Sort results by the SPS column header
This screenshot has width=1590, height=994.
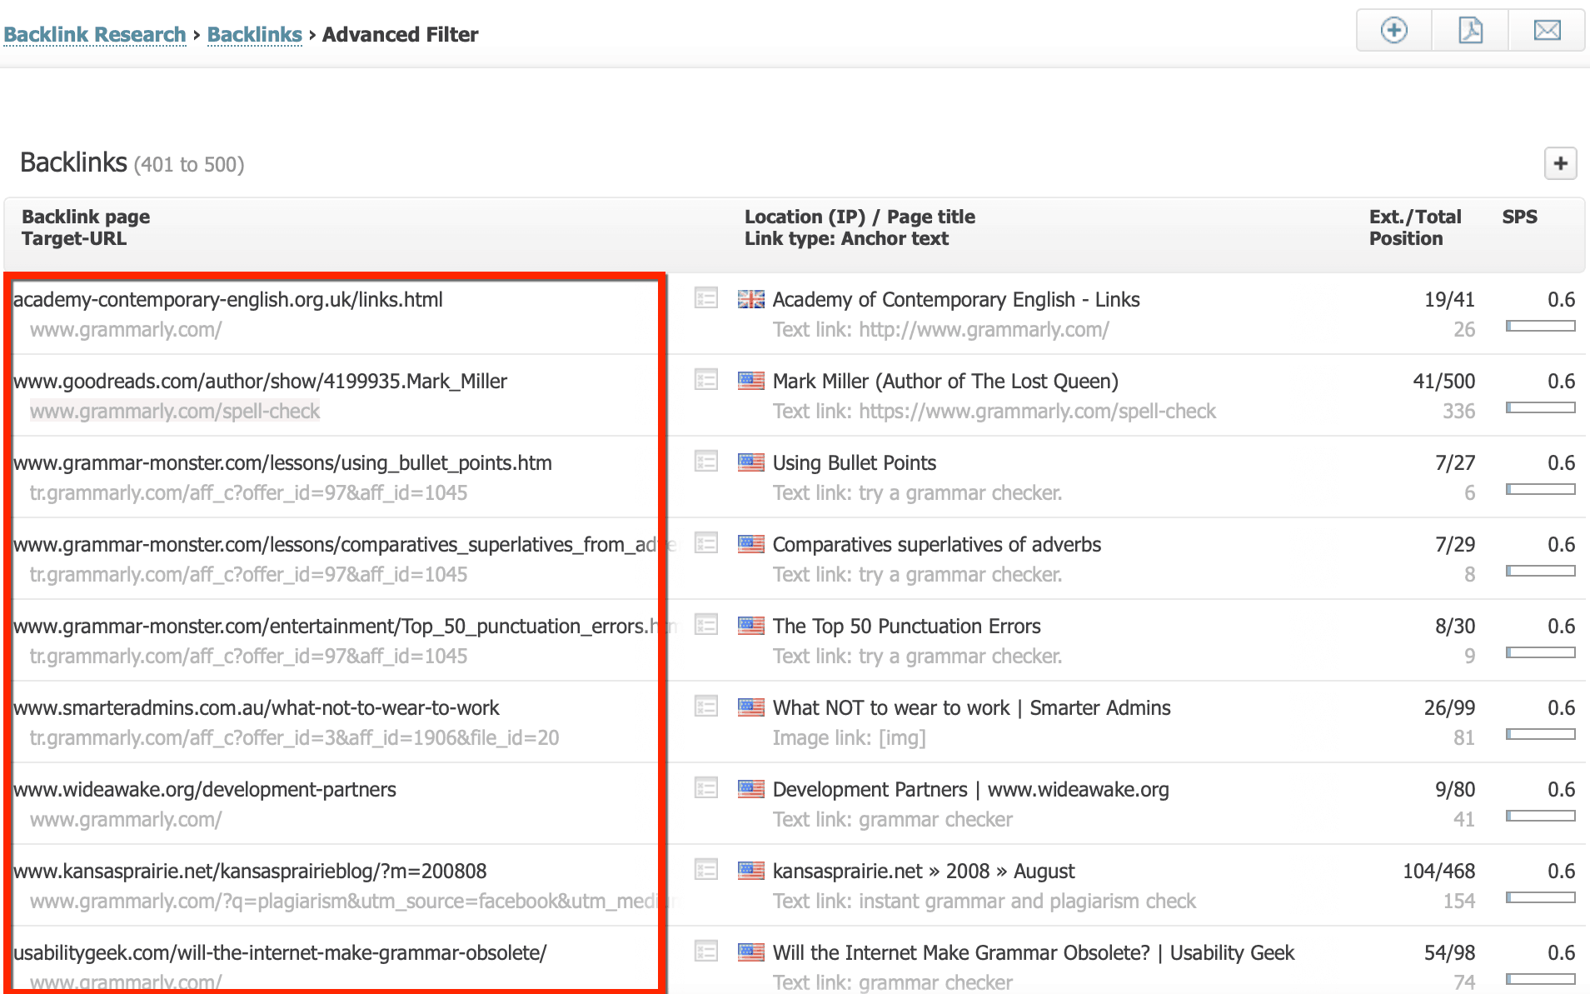[x=1518, y=216]
